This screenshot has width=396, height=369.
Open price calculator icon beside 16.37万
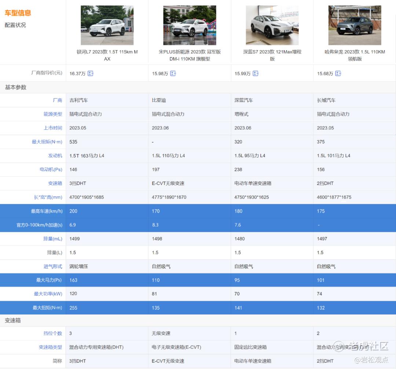point(91,73)
